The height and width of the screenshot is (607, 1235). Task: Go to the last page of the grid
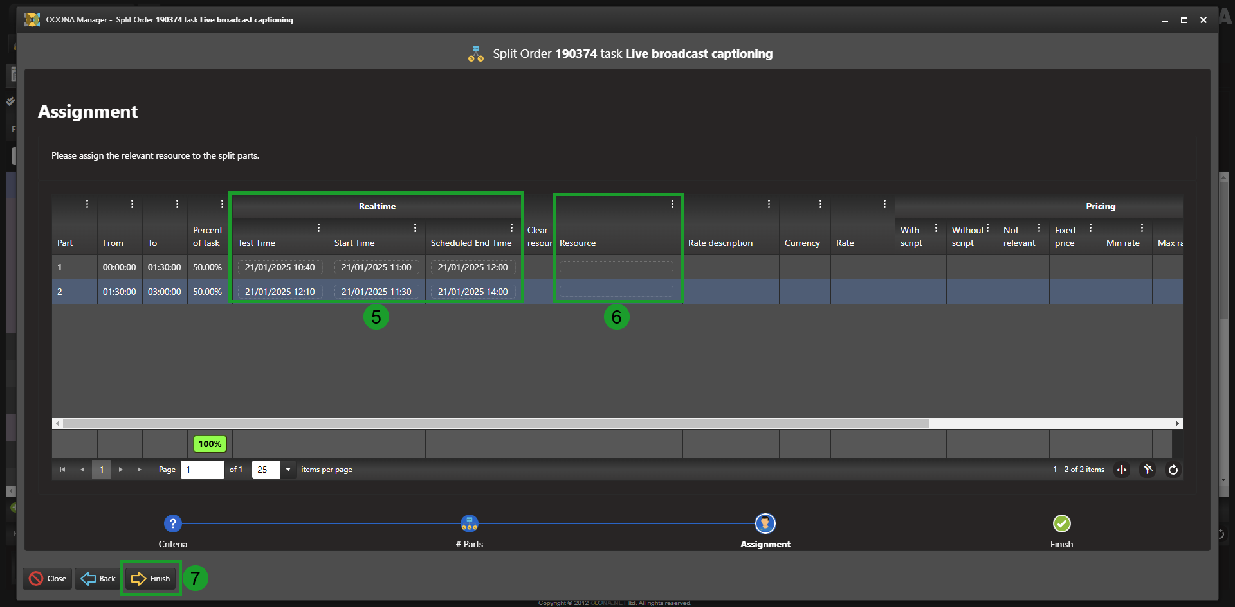tap(140, 470)
